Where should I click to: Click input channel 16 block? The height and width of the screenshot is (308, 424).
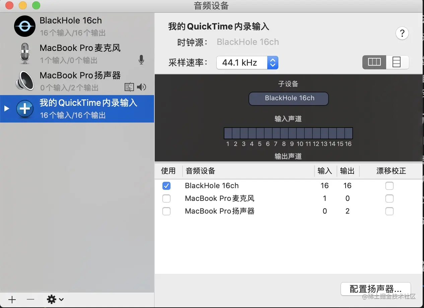(x=349, y=133)
